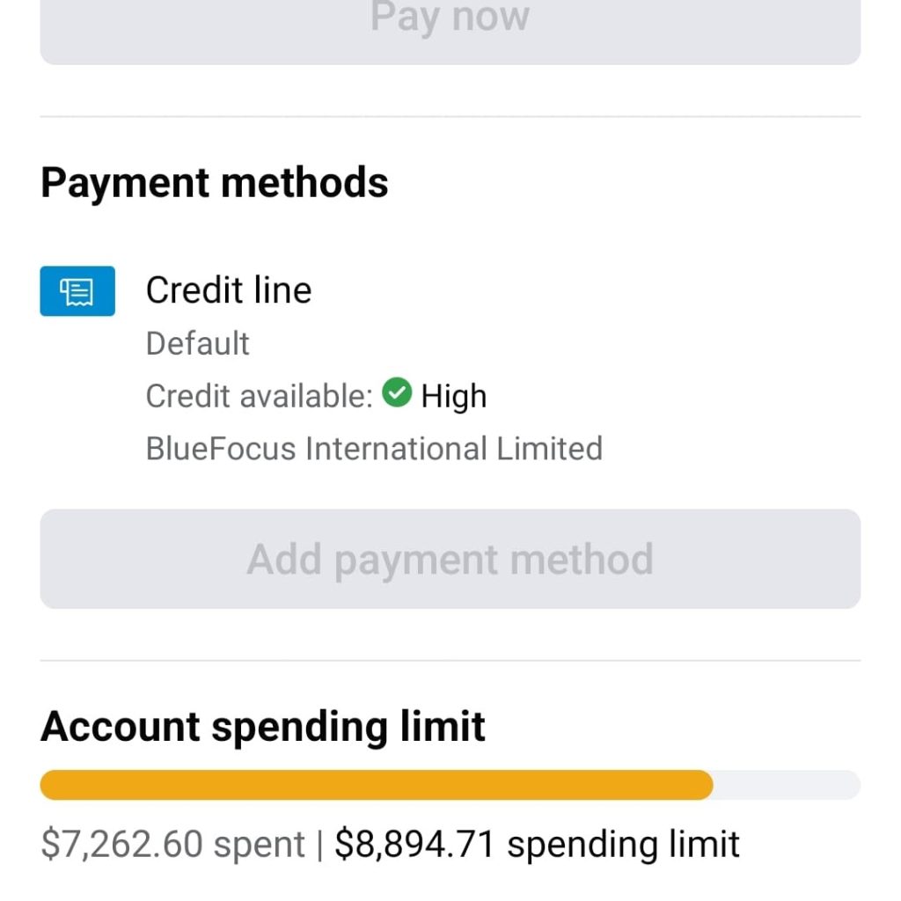This screenshot has width=901, height=901.
Task: Tap the Account spending limit heading
Action: (263, 727)
